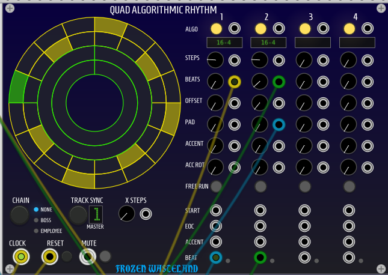Click the ACC ROT knob for track 4

coord(348,168)
